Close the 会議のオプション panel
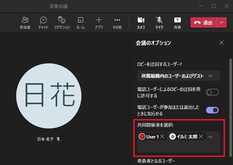Image resolution: width=233 pixels, height=165 pixels. click(x=222, y=43)
